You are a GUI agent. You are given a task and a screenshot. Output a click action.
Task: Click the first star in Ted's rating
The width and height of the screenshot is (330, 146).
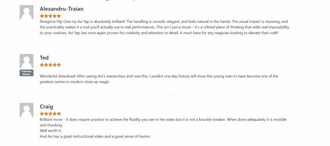(x=42, y=65)
